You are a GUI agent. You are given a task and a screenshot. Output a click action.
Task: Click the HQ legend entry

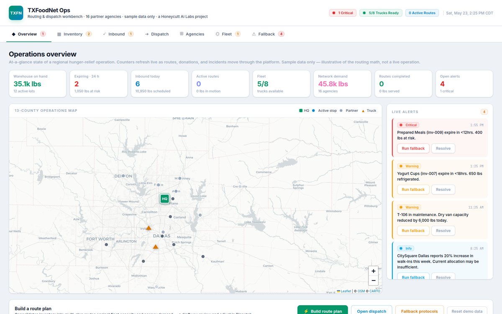(304, 111)
